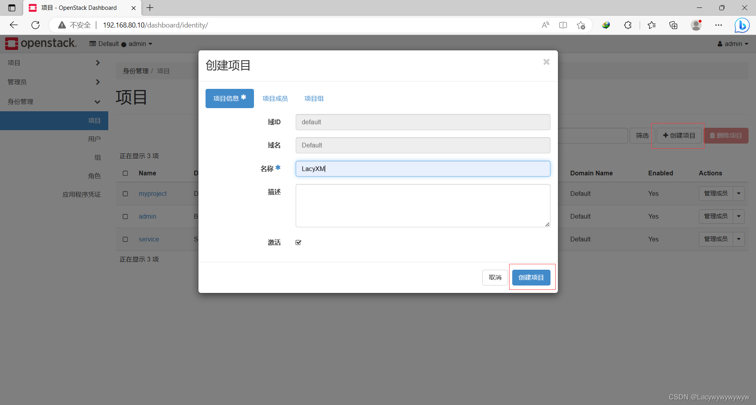Viewport: 756px width, 405px height.
Task: Open the admin user menu top right
Action: tap(732, 44)
